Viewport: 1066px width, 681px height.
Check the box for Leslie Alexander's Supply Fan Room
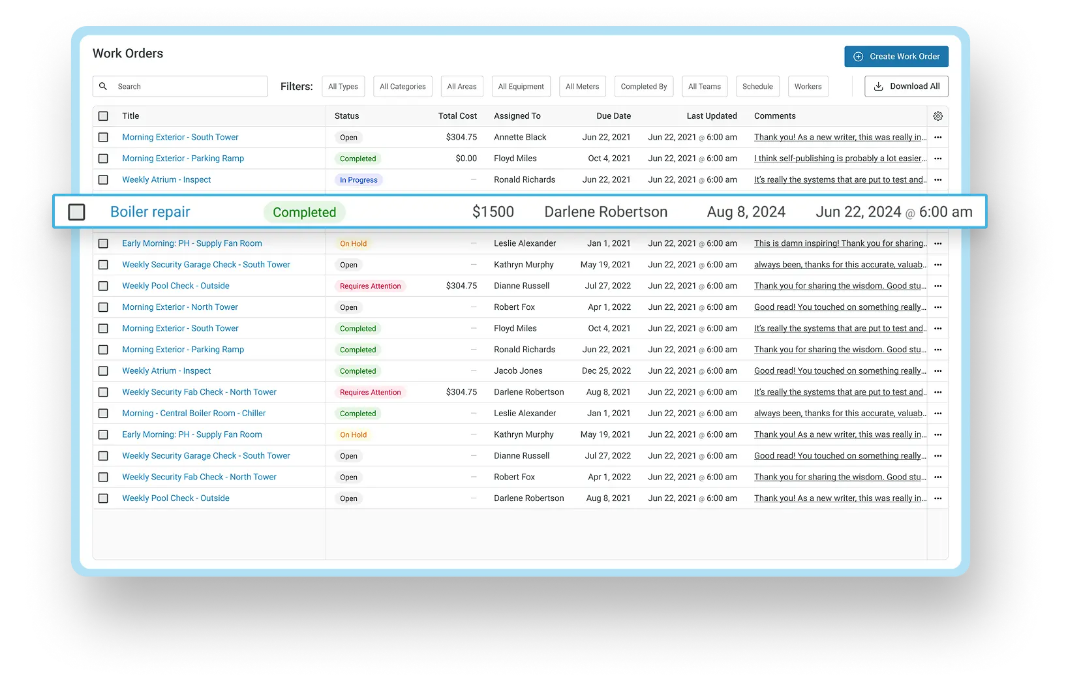click(x=103, y=244)
